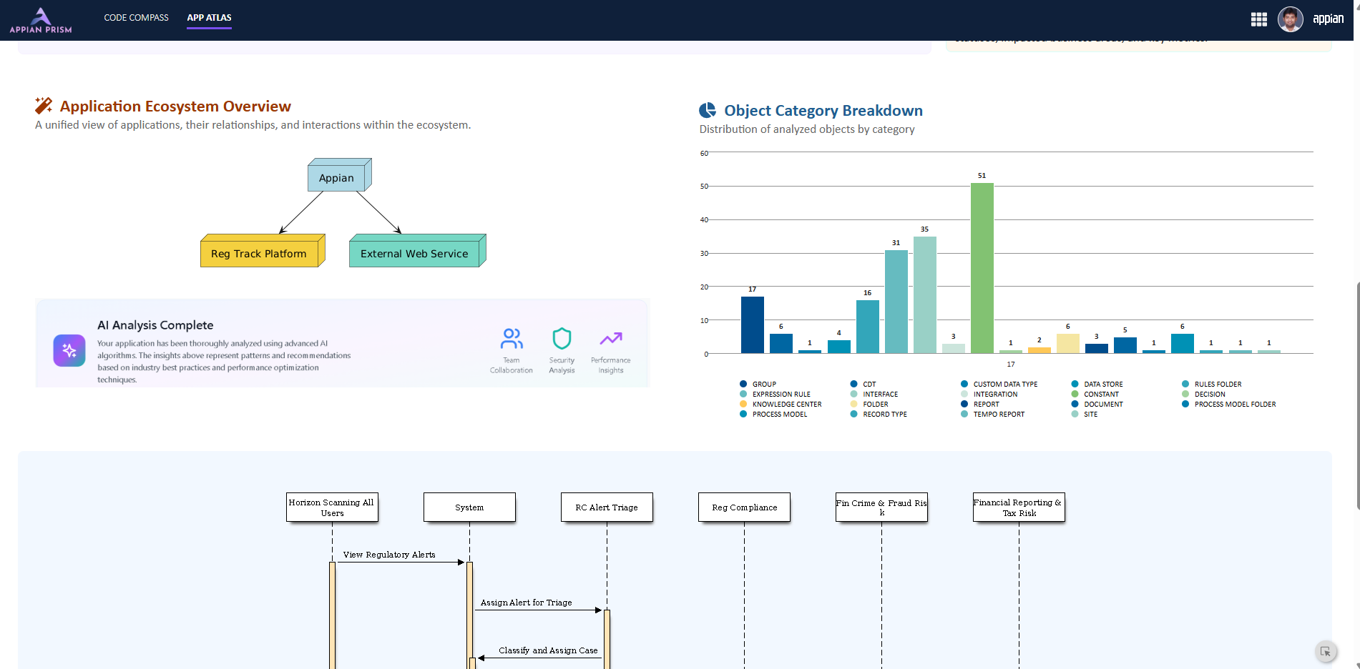Image resolution: width=1360 pixels, height=669 pixels.
Task: Click the External Web Service node
Action: [x=414, y=254]
